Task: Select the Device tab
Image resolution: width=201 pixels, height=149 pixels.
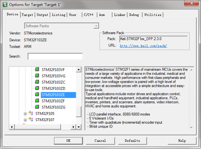Action: [12, 14]
